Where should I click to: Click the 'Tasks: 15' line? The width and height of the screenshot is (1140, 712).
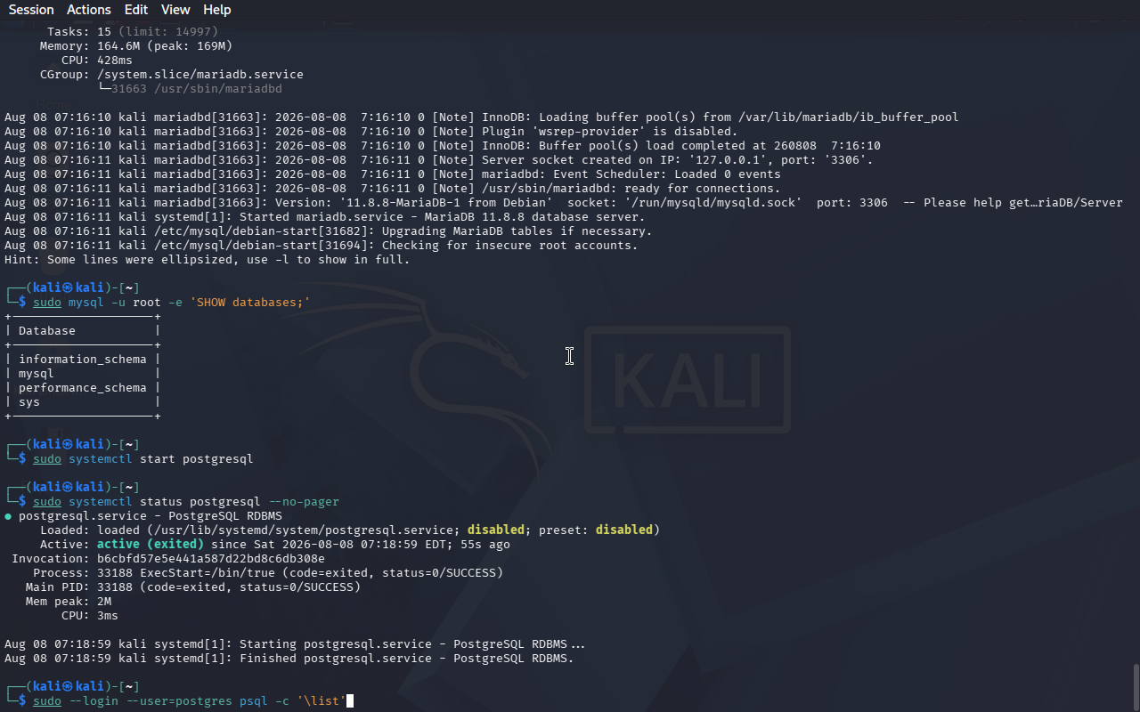point(133,32)
